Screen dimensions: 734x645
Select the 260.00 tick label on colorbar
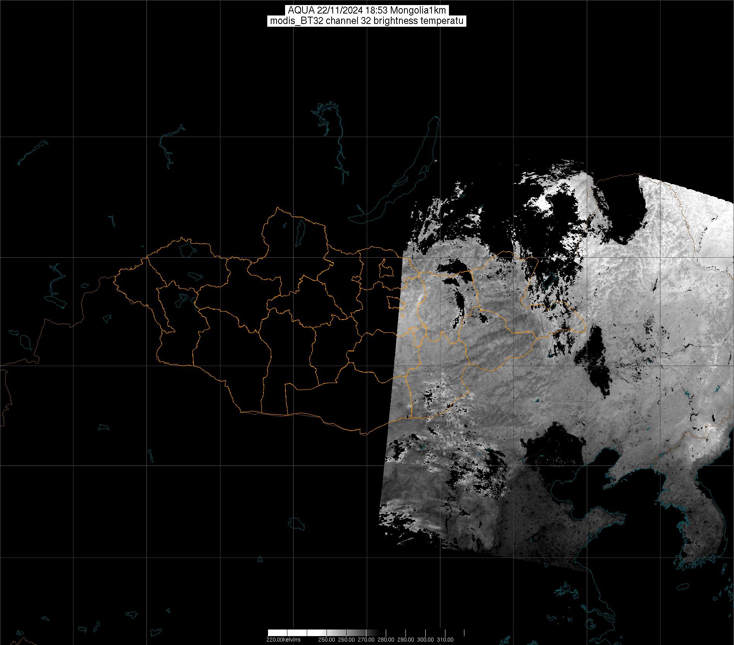click(346, 640)
